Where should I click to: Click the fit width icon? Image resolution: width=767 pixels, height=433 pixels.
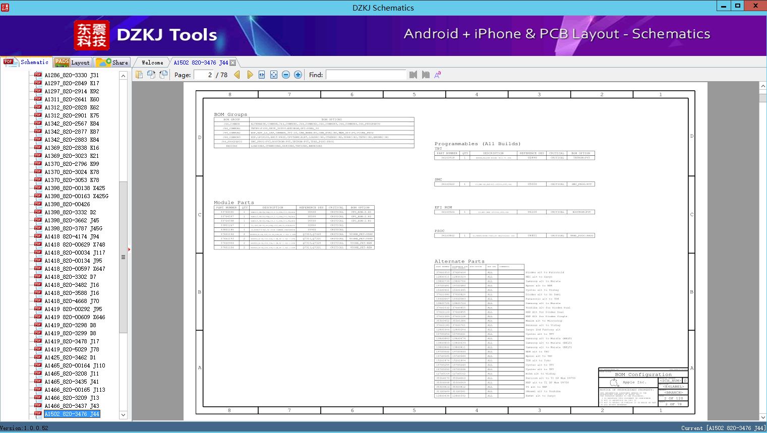click(x=262, y=75)
